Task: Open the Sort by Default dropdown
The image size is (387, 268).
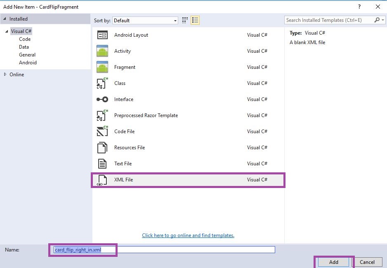Action: (145, 21)
